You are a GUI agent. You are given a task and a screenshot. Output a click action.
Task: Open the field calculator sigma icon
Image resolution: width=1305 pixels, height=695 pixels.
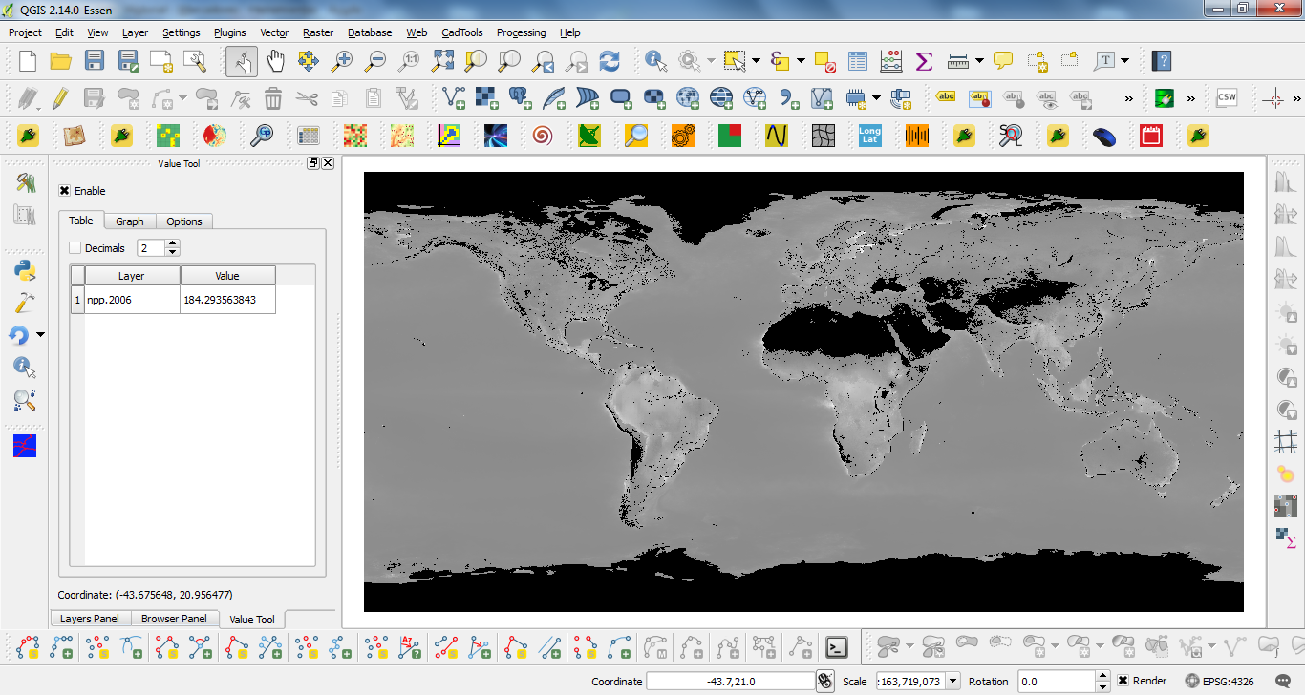point(924,61)
